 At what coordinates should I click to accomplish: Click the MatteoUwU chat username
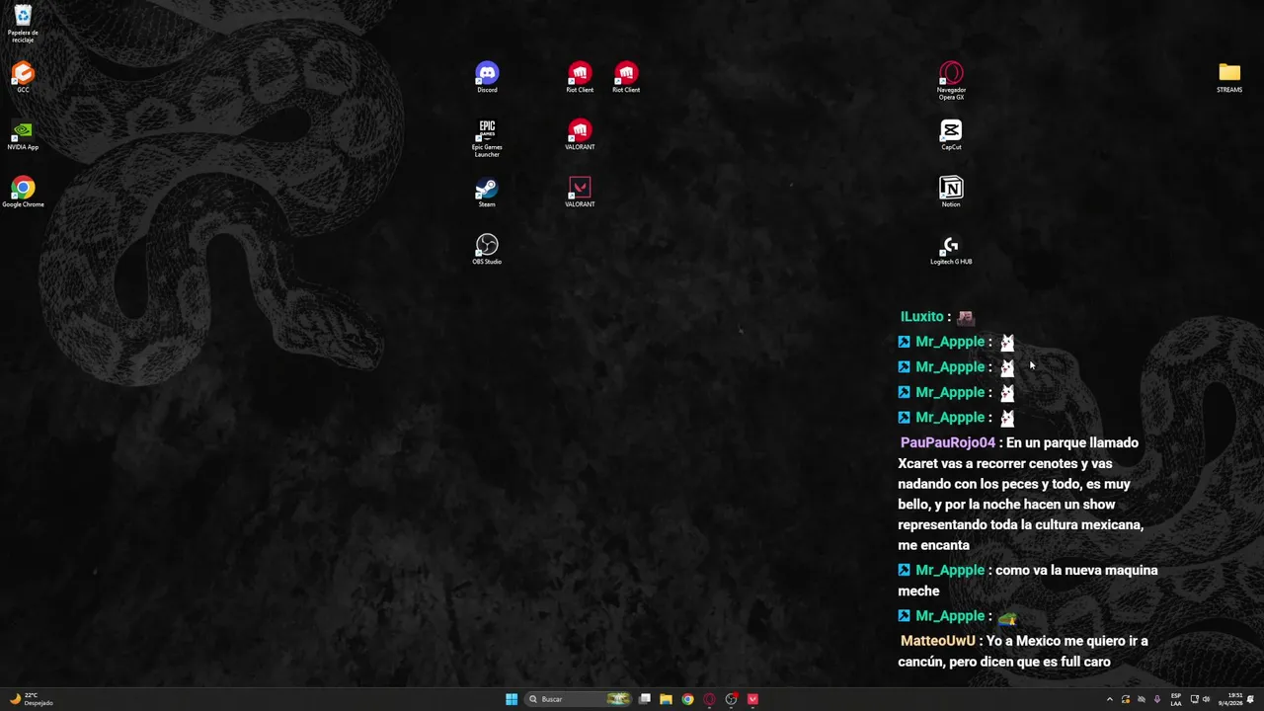click(937, 642)
